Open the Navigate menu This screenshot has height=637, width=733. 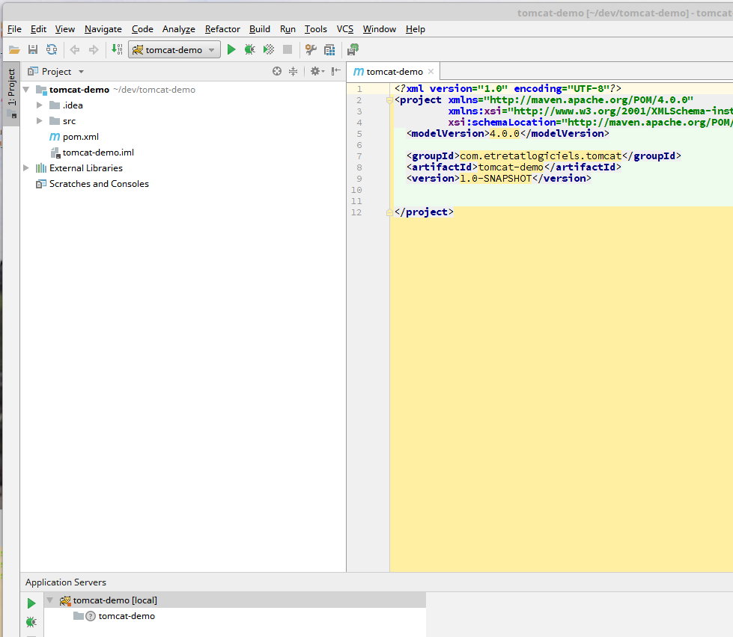tap(103, 29)
